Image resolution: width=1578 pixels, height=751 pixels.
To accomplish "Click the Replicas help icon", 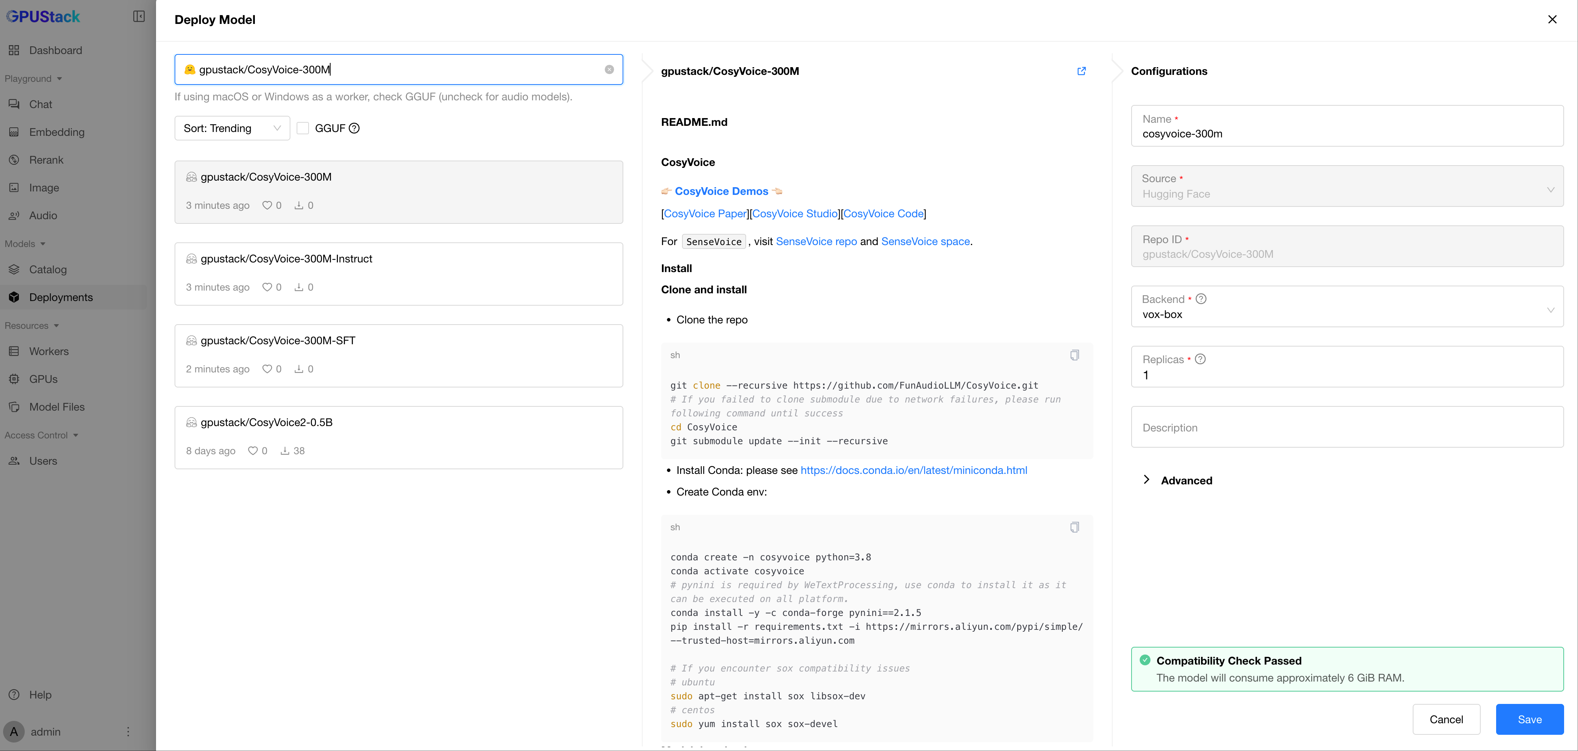I will [x=1200, y=359].
